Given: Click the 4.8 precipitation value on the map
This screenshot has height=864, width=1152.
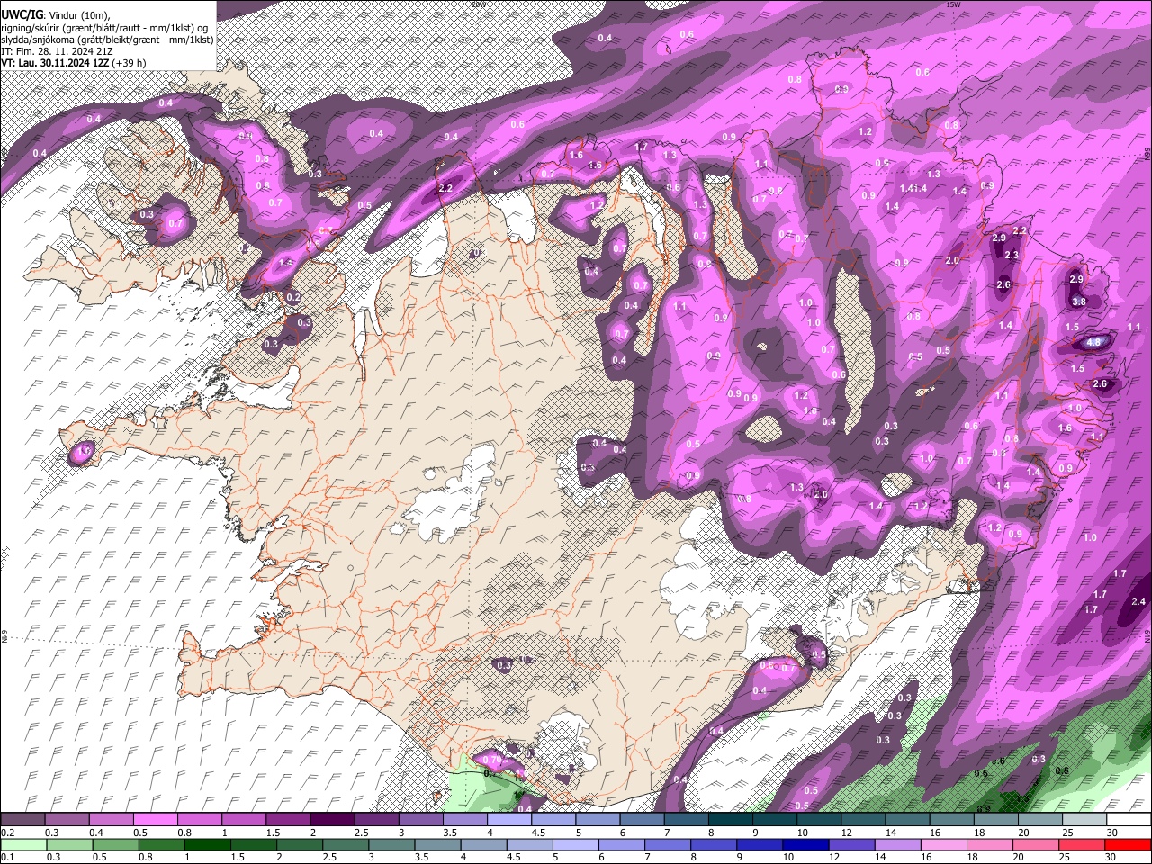Looking at the screenshot, I should pos(1094,343).
